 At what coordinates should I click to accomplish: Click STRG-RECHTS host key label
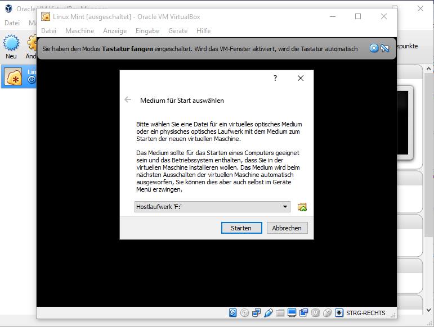coord(366,313)
